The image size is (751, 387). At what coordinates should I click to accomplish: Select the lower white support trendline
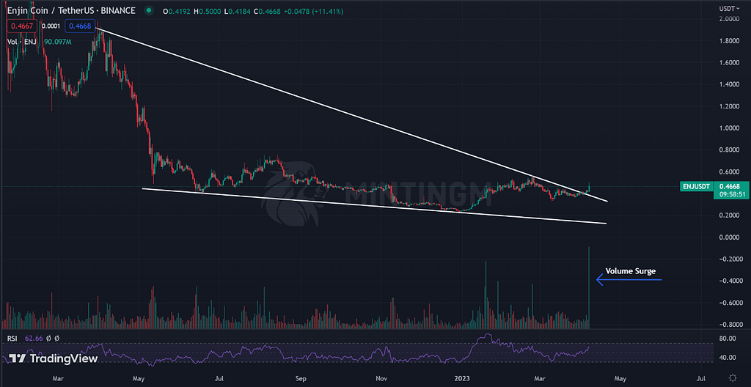click(x=375, y=205)
